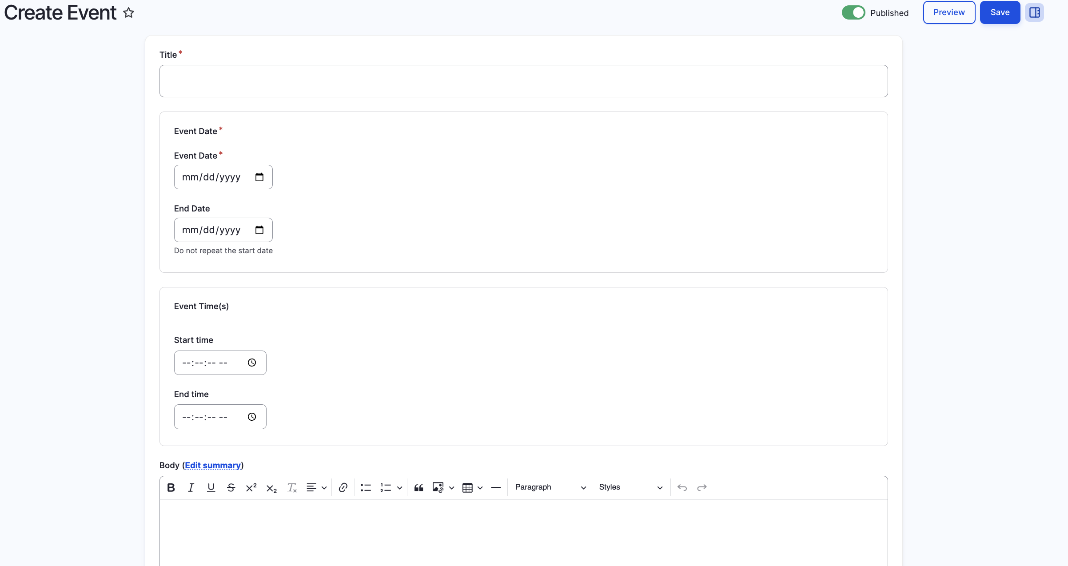Click the insert link icon
This screenshot has height=566, width=1068.
pyautogui.click(x=343, y=487)
